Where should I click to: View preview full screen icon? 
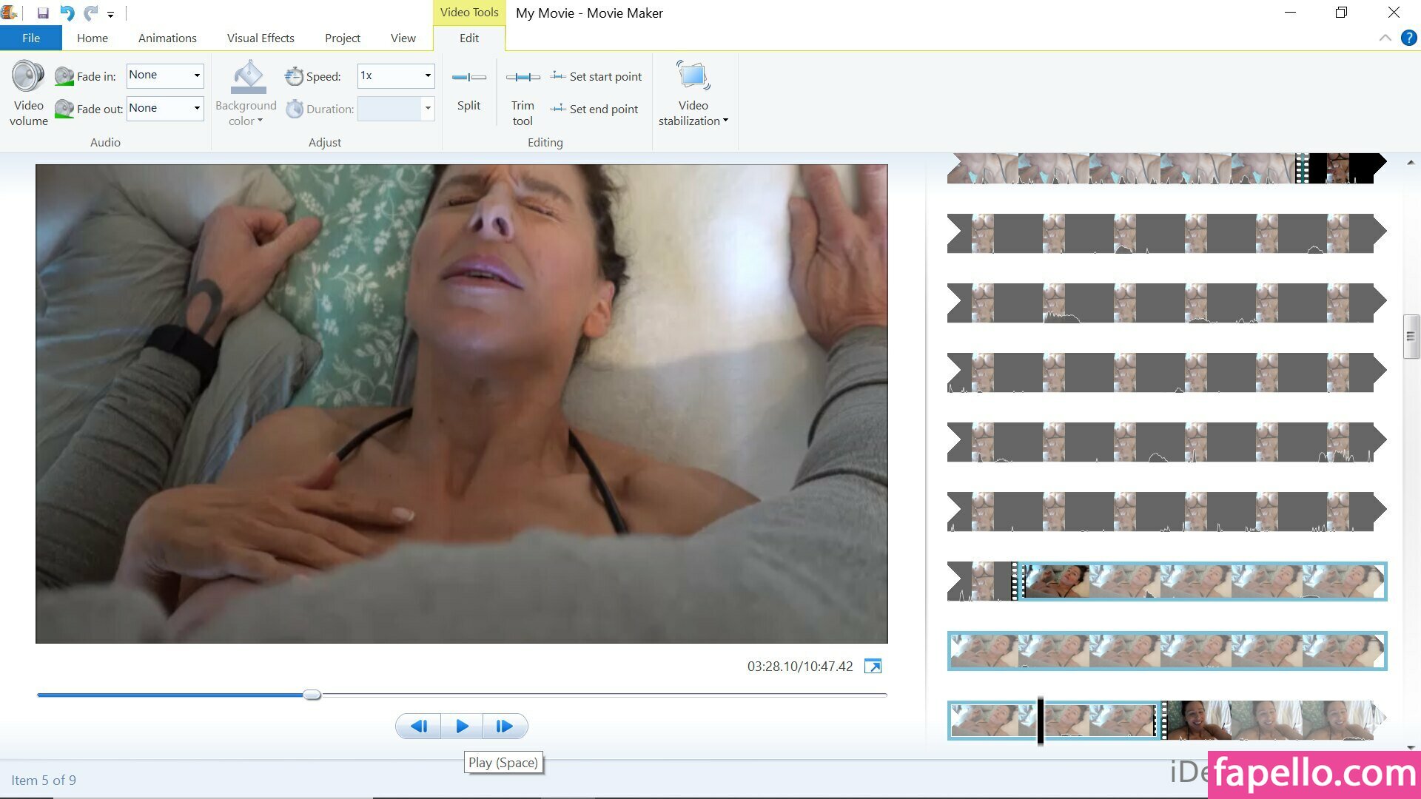point(873,667)
